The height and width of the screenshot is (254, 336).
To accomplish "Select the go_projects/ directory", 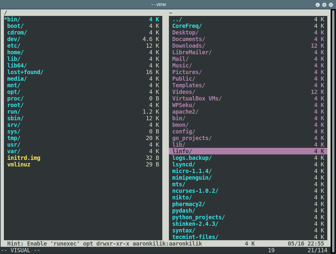I will pos(248,138).
